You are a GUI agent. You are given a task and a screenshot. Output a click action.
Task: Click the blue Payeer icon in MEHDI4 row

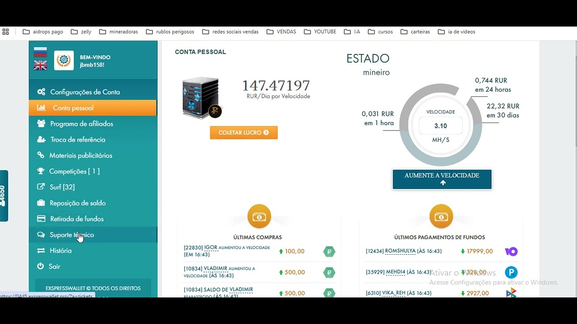pos(511,272)
